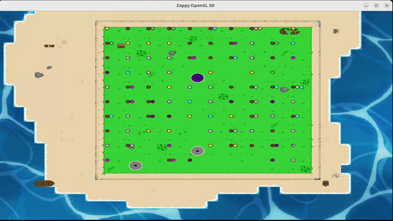Click the magenta resource in grass bottom-left corner
This screenshot has width=393, height=221.
click(x=107, y=160)
